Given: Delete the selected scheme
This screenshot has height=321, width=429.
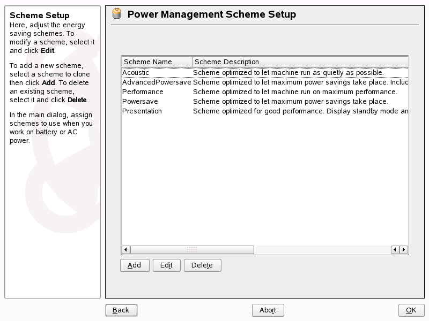Looking at the screenshot, I should [203, 265].
